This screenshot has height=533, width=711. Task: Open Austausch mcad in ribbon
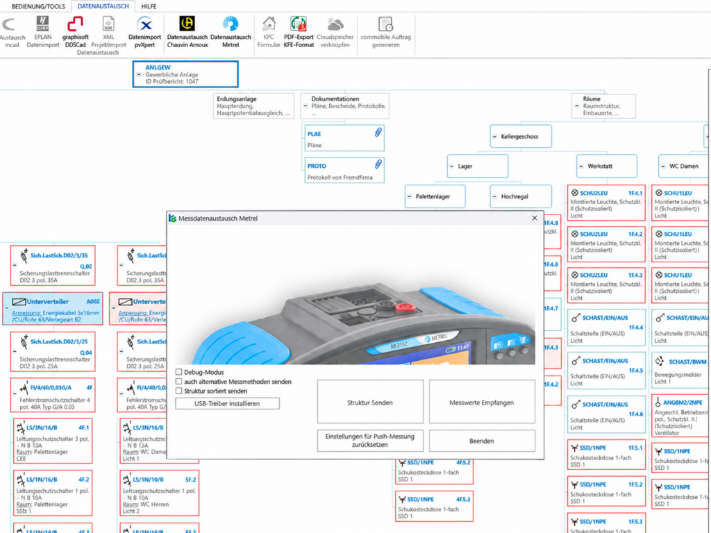pos(11,32)
